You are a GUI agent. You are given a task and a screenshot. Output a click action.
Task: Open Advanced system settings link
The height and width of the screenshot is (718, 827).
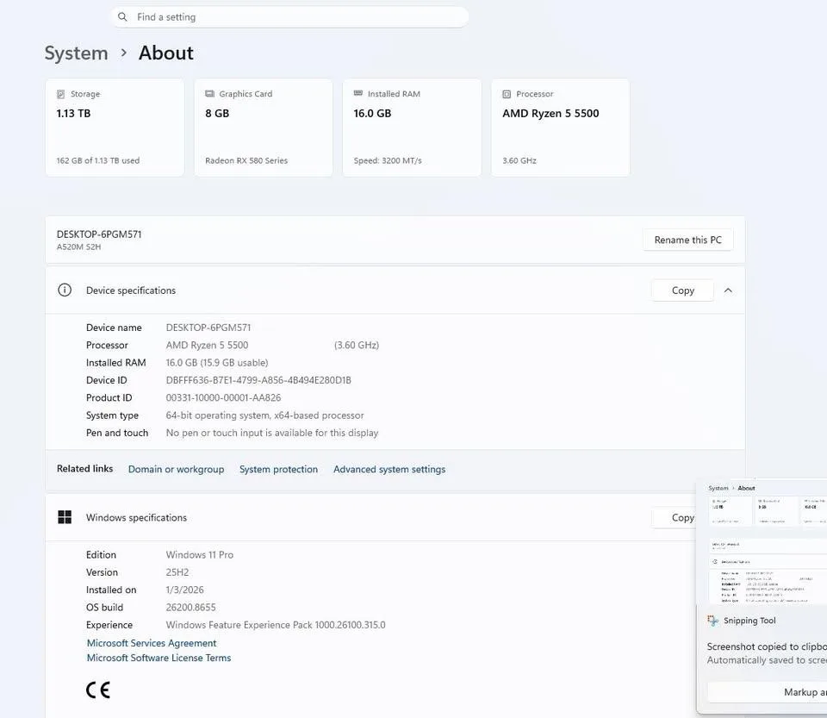coord(389,469)
